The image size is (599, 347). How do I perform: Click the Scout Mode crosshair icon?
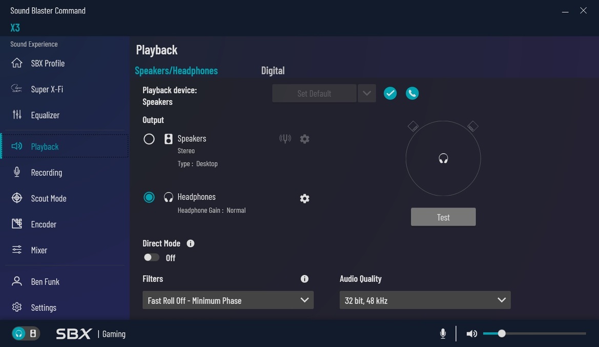point(17,198)
